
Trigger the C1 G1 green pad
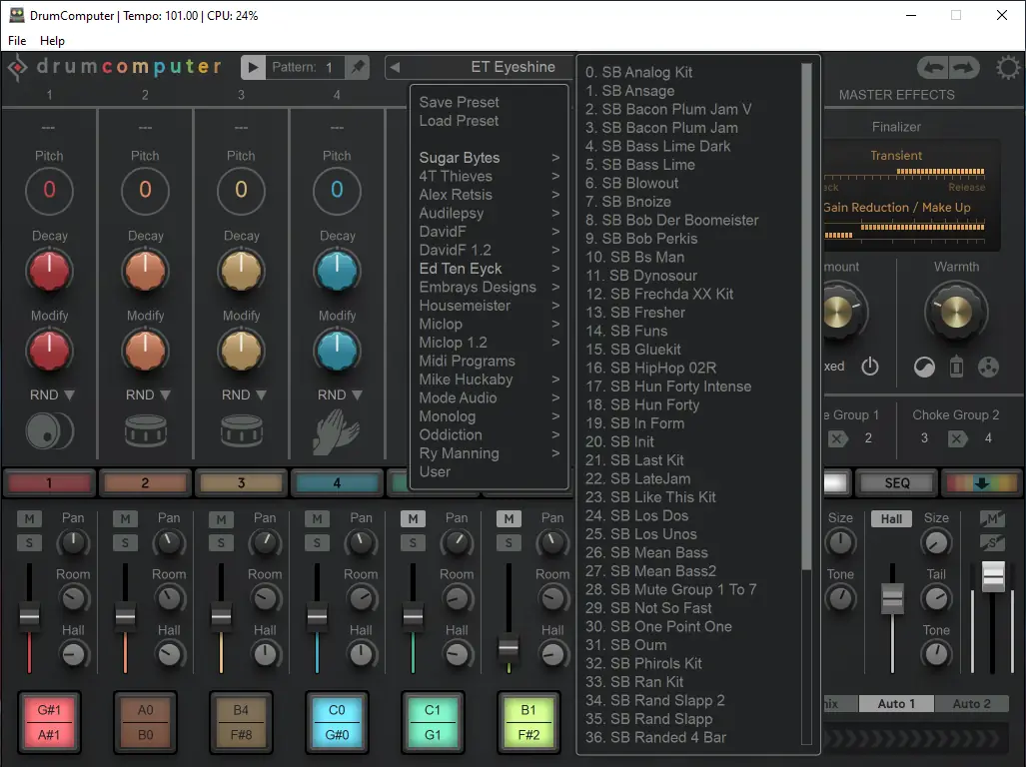(x=433, y=722)
